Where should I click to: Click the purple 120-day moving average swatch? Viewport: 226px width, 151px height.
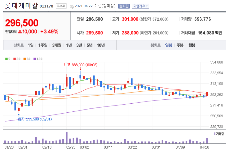[35, 59]
